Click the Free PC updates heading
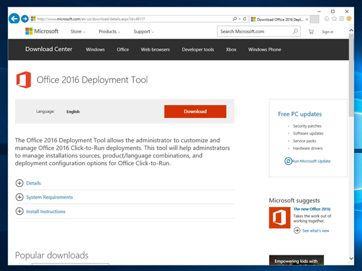The image size is (362, 271). (x=300, y=114)
